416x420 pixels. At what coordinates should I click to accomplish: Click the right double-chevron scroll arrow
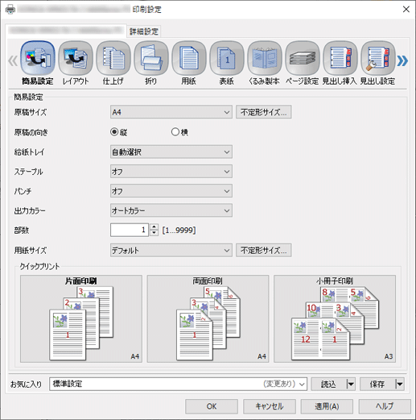pyautogui.click(x=402, y=60)
